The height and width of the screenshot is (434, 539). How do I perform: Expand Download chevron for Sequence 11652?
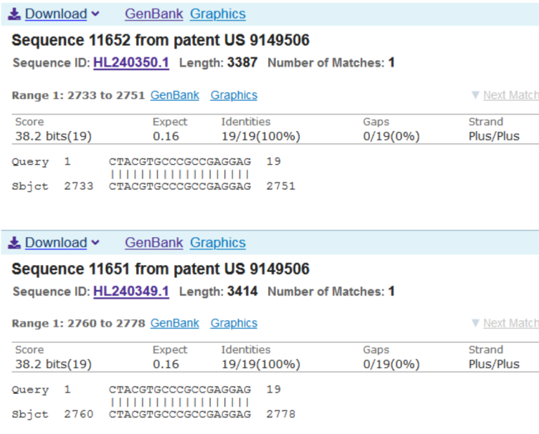tap(95, 14)
